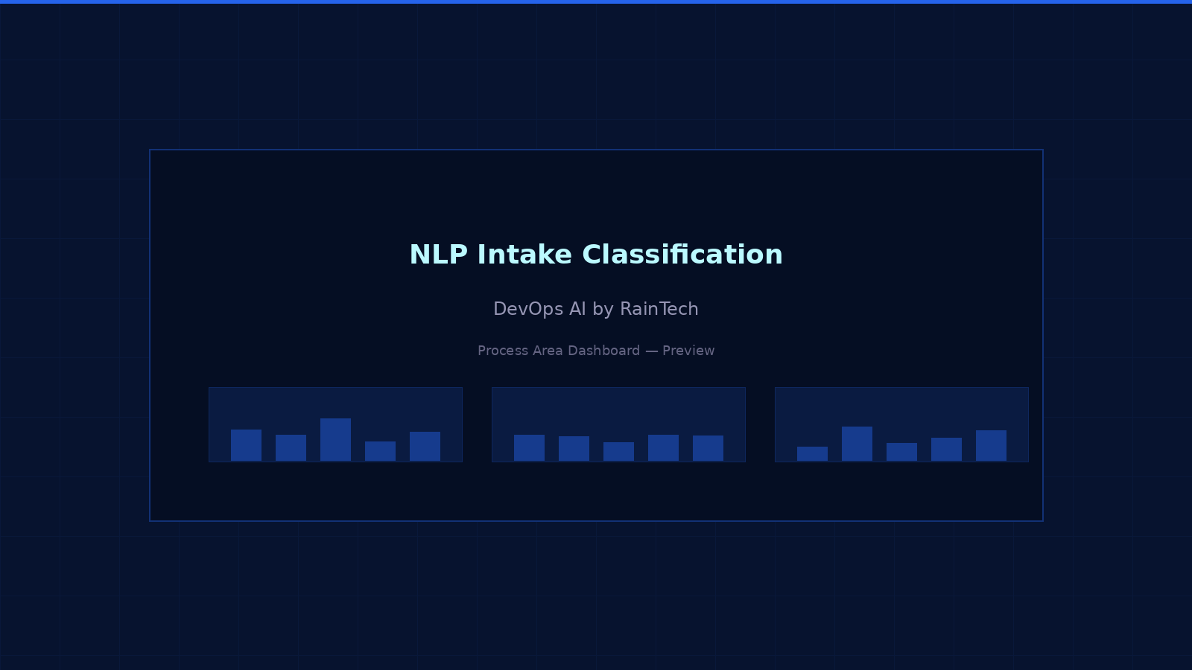Click the smallest bar in the right chart
1192x670 pixels.
point(812,453)
